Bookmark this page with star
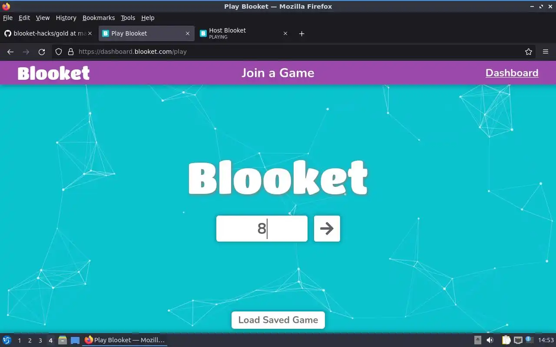 [x=529, y=52]
